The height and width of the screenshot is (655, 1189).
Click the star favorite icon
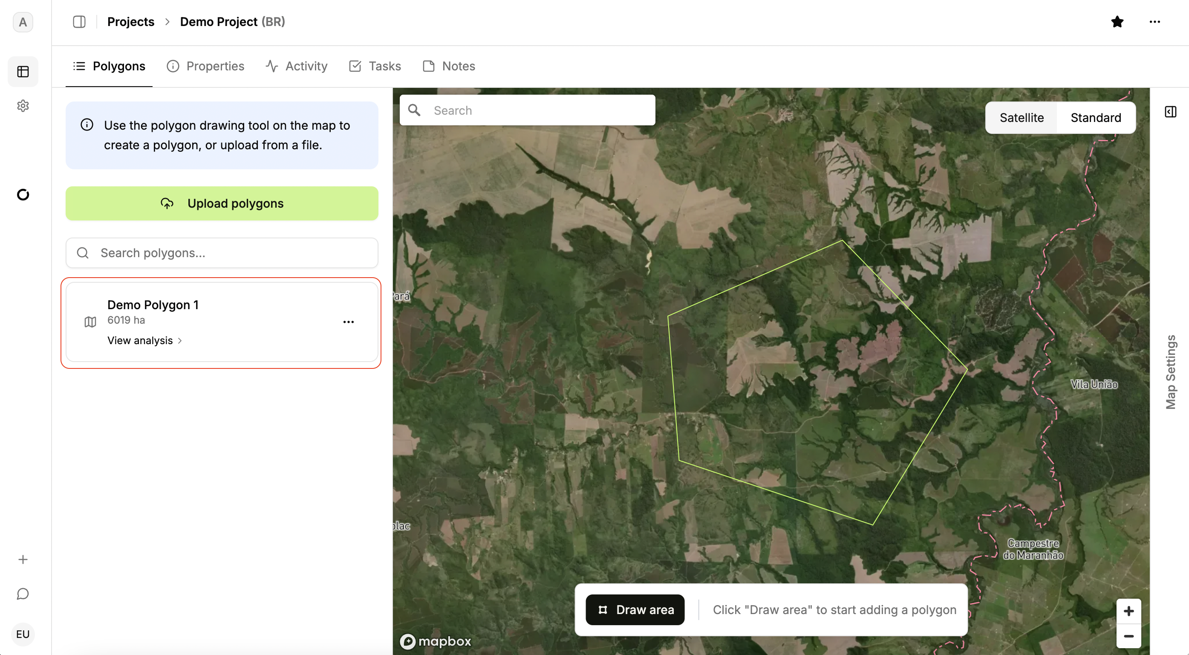1117,22
